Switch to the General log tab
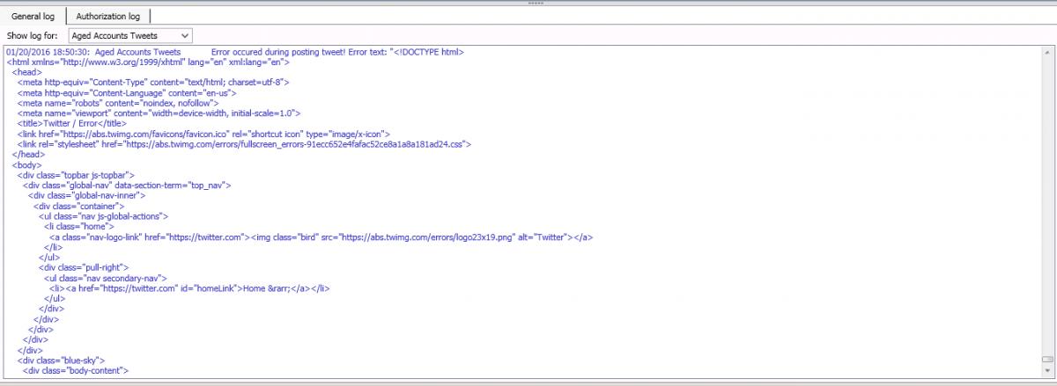 [33, 16]
